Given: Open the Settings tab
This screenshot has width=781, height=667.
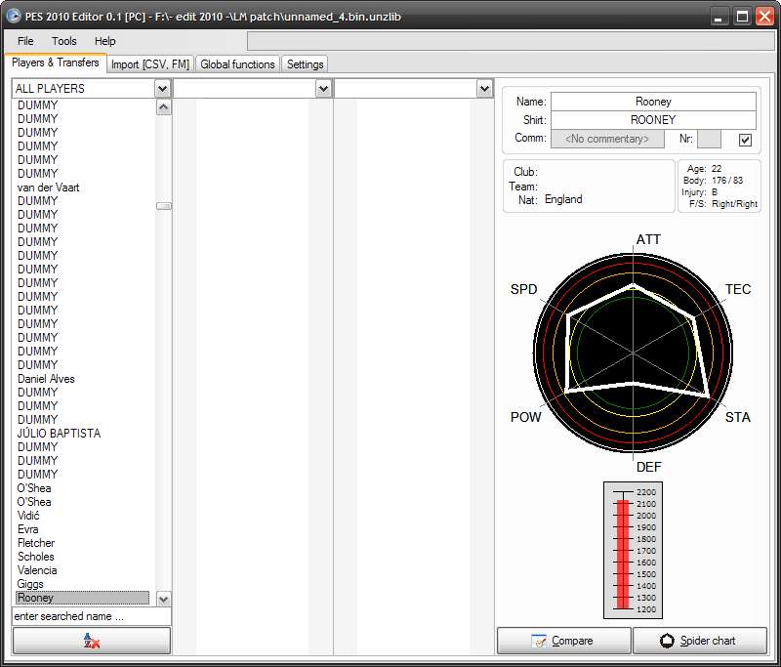Looking at the screenshot, I should pos(305,64).
